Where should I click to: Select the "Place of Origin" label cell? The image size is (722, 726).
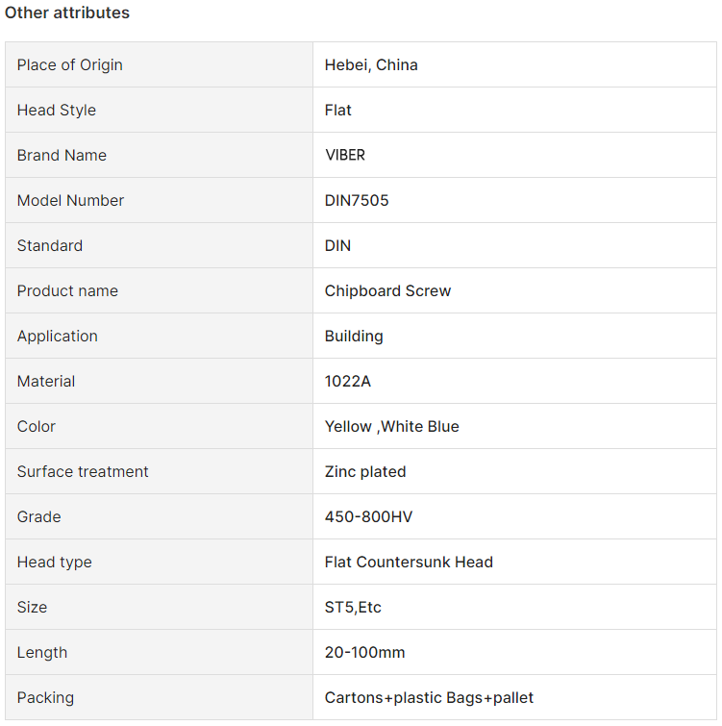point(159,64)
